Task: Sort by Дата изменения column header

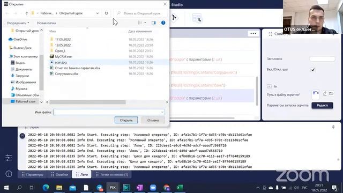Action: 140,31
